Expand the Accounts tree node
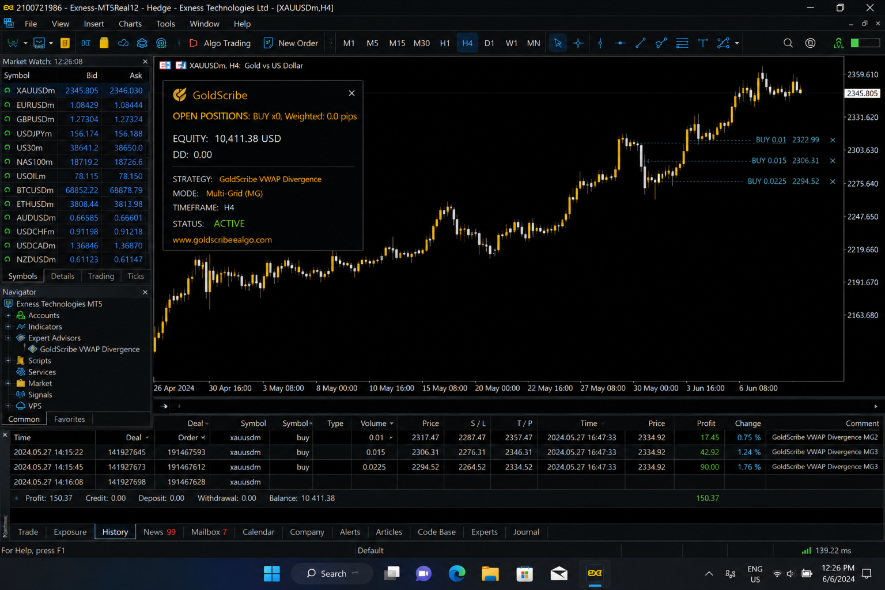885x590 pixels. [x=8, y=316]
